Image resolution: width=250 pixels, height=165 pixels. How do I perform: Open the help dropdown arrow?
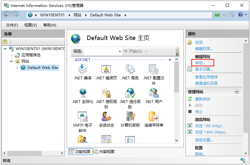[246, 15]
